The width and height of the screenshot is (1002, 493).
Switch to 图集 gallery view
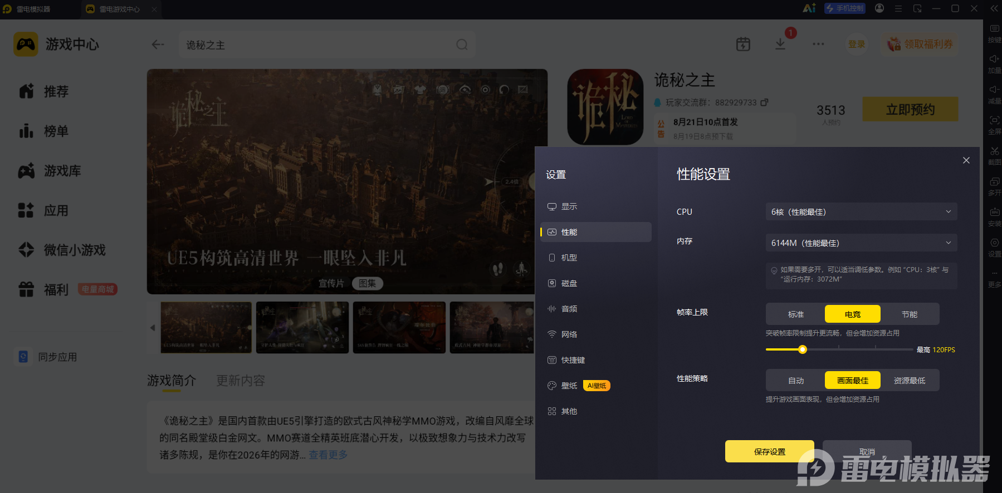coord(368,283)
